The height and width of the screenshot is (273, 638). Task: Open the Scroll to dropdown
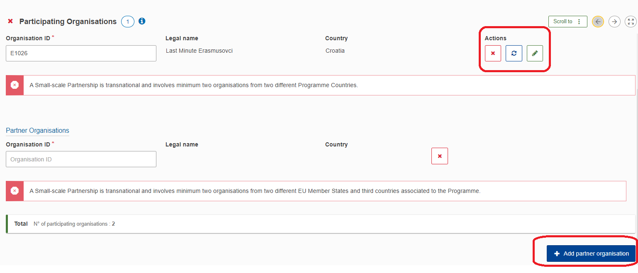[567, 22]
